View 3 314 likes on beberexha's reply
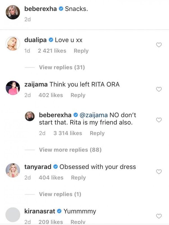This screenshot has height=225, width=169. 68,133
